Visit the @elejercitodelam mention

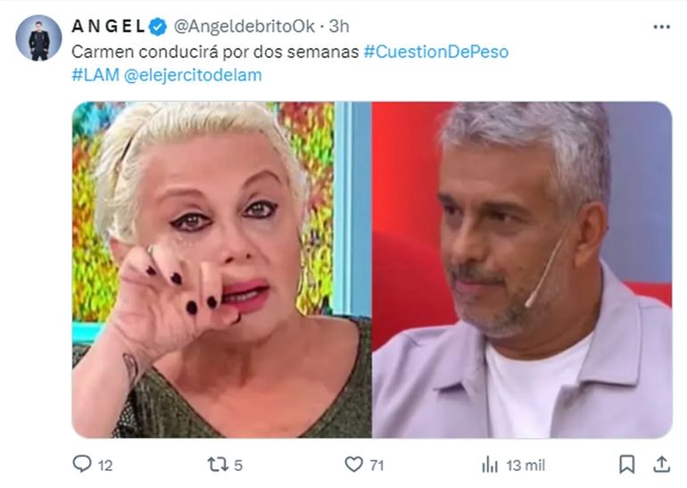tap(193, 75)
